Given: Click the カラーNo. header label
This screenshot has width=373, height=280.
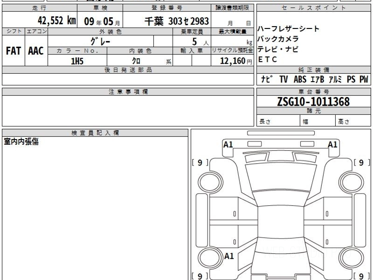Looking at the screenshot, I should [77, 51].
